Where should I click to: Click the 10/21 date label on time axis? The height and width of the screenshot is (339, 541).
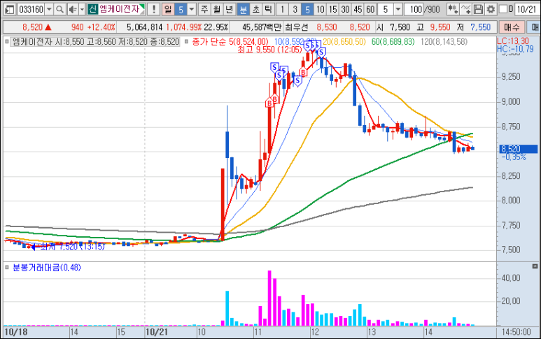(156, 332)
